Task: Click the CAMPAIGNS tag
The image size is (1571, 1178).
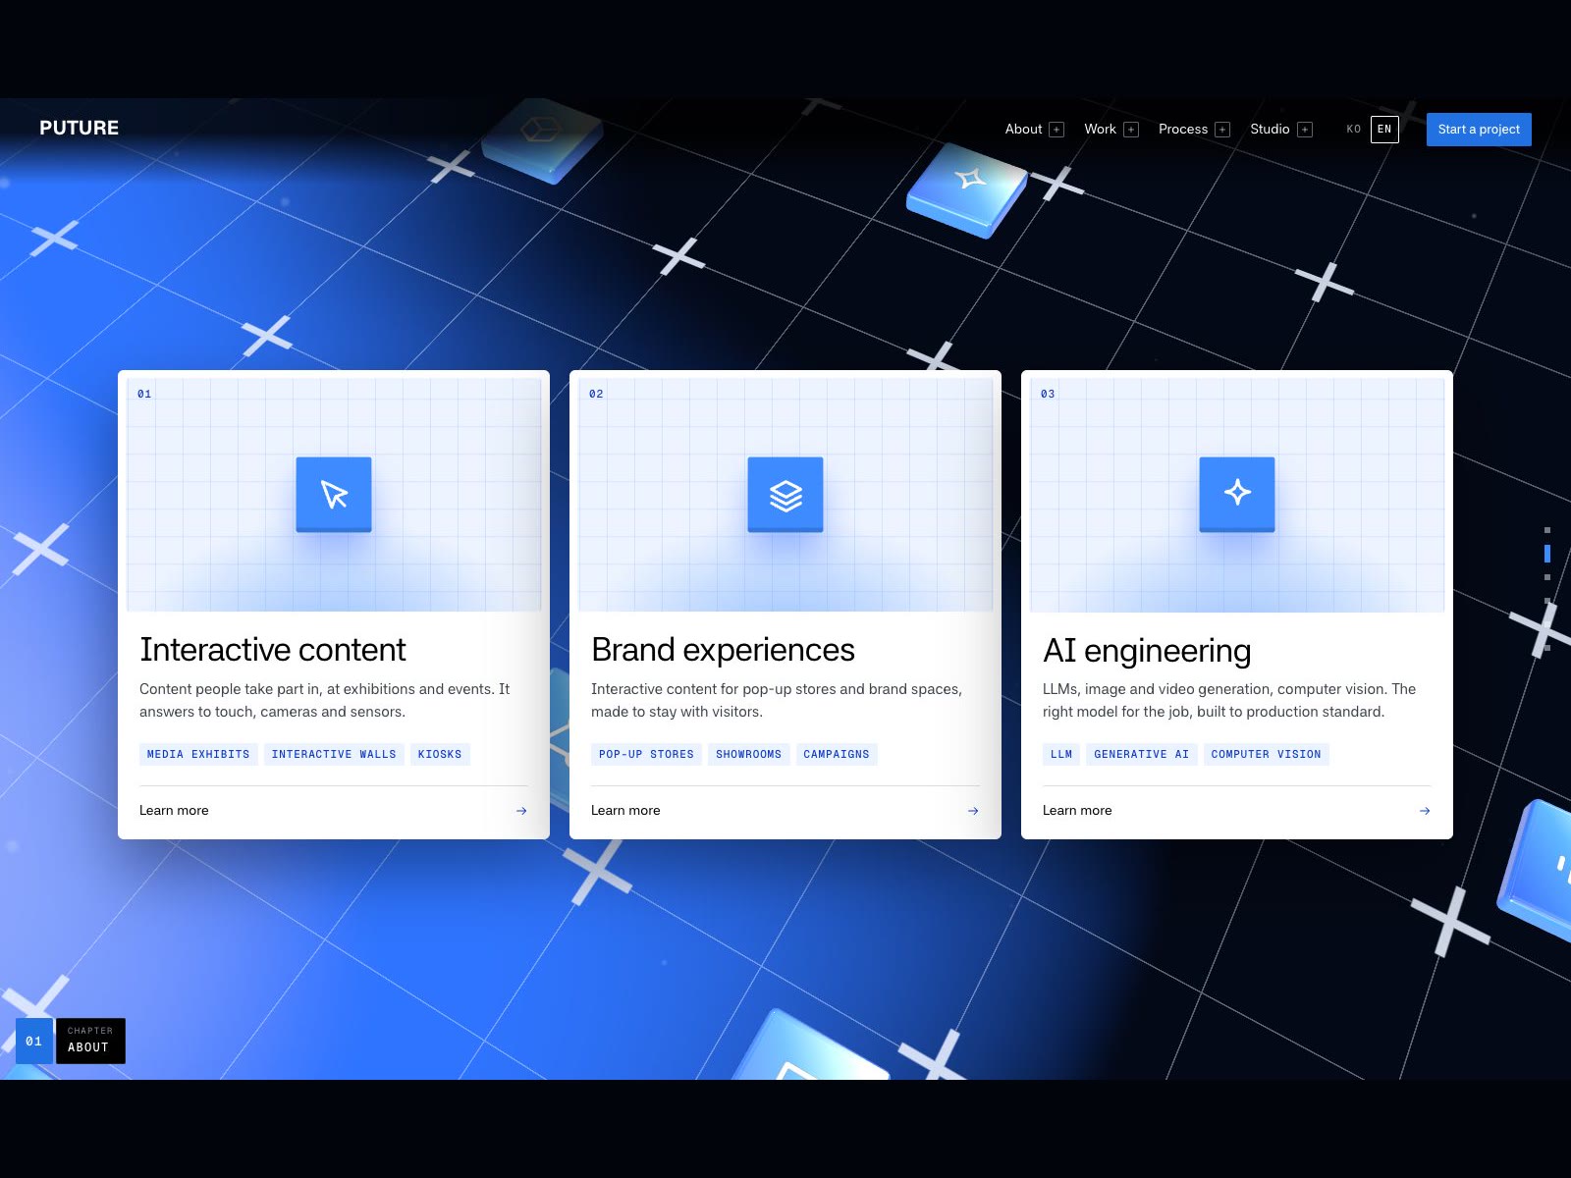Action: 837,754
